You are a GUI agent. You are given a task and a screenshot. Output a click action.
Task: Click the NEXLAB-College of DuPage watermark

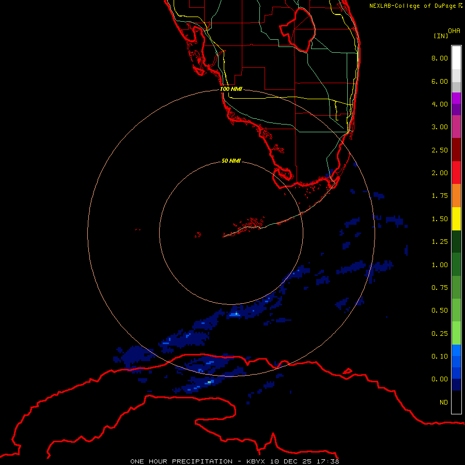(416, 6)
